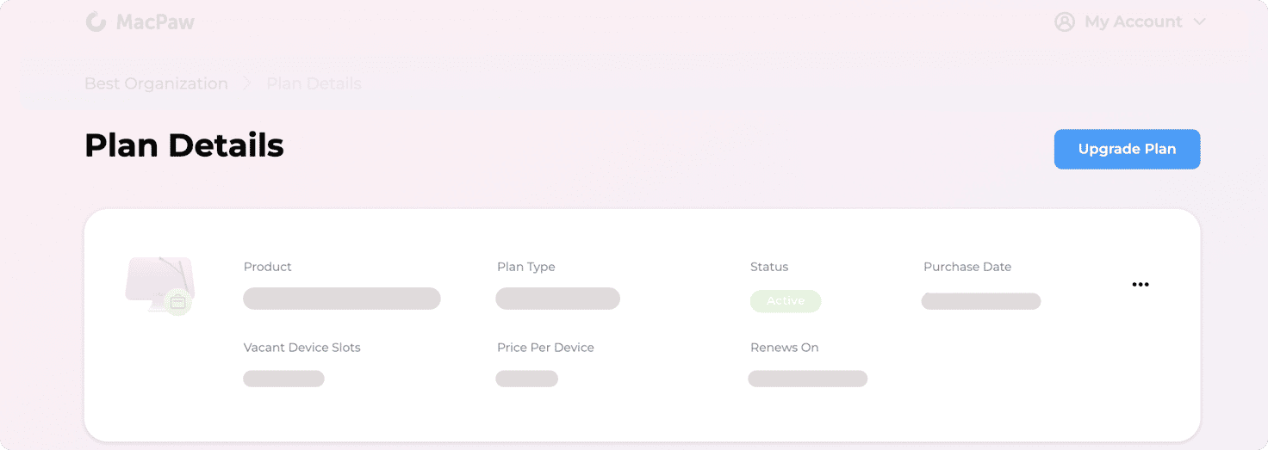Select the Plan Details breadcrumb item

(314, 83)
